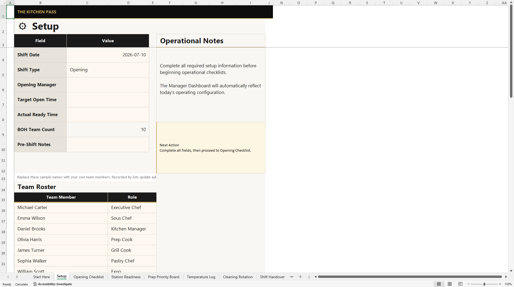Image resolution: width=514 pixels, height=287 pixels.
Task: Switch to the Opening Checklist sheet
Action: (88, 277)
